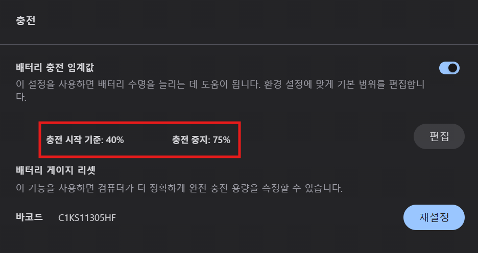Click the trailing 다. on the description's second line
Image resolution: width=478 pixels, height=253 pixels.
coord(21,96)
